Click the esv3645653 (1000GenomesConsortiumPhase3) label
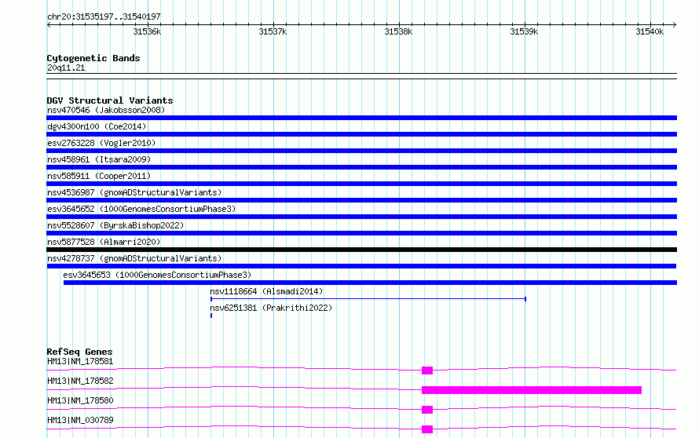Screen dimensions: 699x438 click(x=157, y=275)
